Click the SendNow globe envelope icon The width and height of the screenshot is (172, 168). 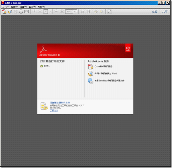[x=90, y=80]
